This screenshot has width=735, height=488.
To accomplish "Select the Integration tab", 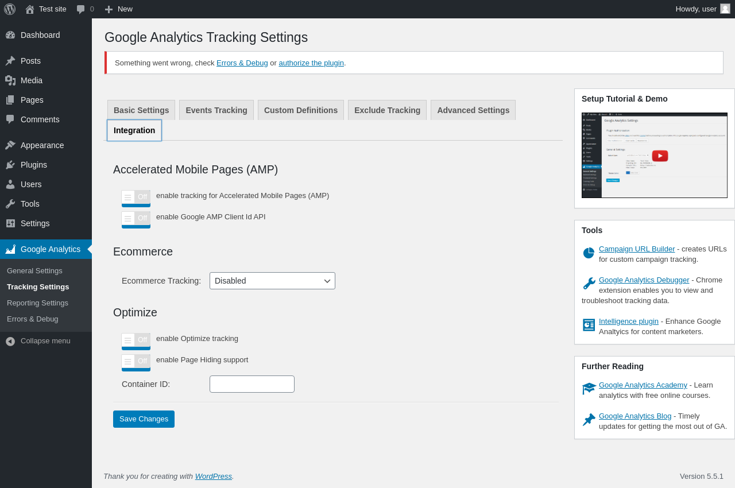I will 134,130.
